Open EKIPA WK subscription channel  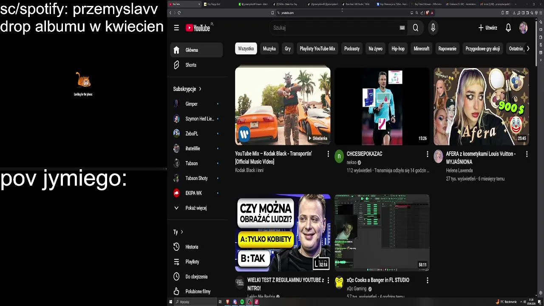pyautogui.click(x=196, y=193)
